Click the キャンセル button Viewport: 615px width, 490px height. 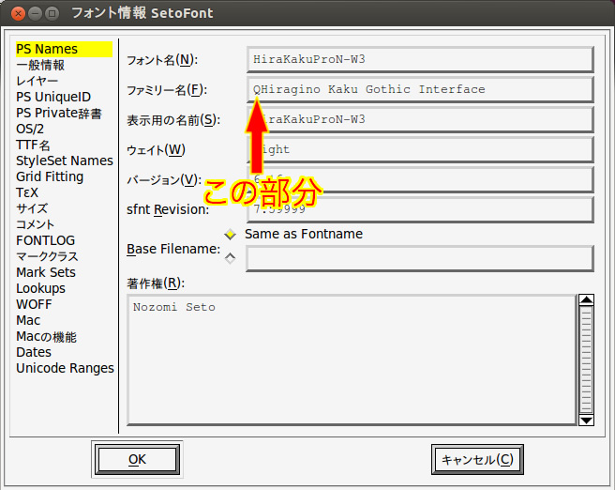click(477, 459)
